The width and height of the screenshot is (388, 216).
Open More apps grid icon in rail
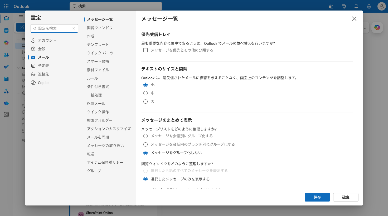point(6,114)
